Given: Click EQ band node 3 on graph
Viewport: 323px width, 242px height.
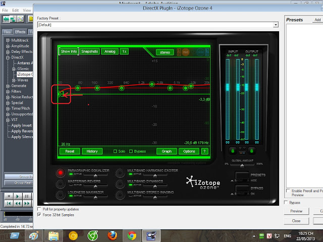Looking at the screenshot, I should [97, 88].
